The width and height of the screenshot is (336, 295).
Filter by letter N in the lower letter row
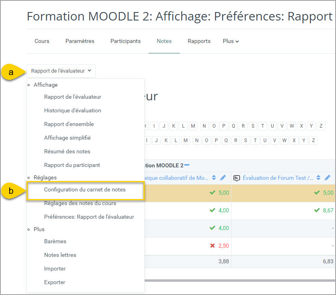click(197, 140)
